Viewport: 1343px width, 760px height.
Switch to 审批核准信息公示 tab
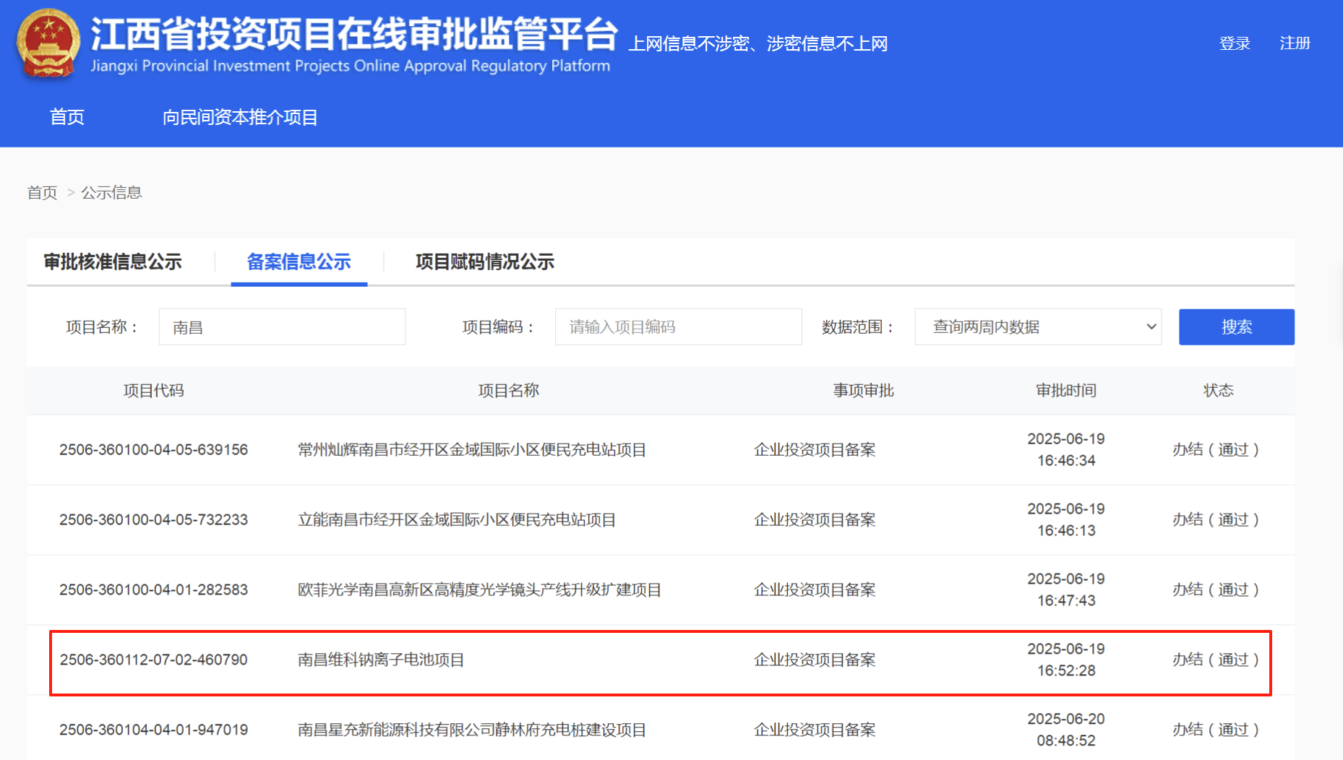[113, 262]
